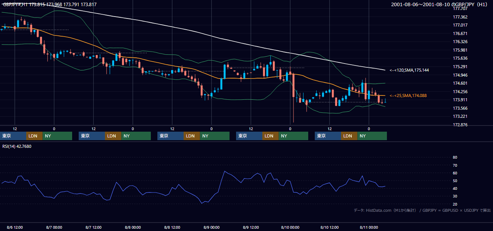Click the 8/7 00:00 date label
493x231 pixels.
pyautogui.click(x=54, y=228)
